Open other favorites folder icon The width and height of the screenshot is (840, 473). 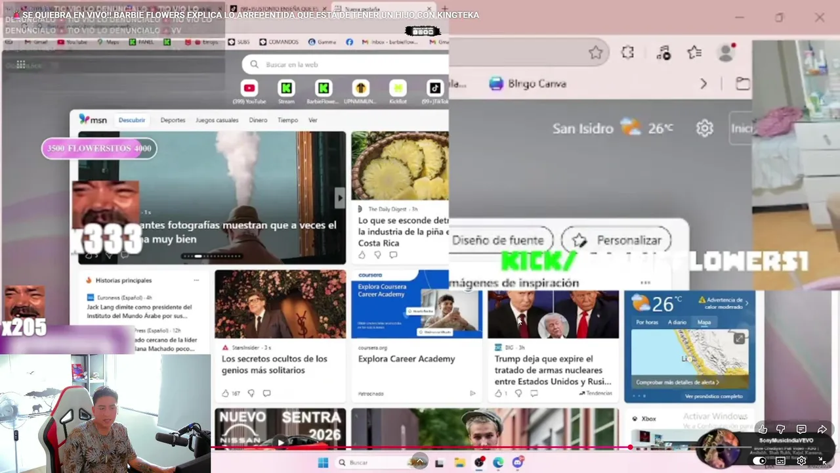(x=742, y=83)
